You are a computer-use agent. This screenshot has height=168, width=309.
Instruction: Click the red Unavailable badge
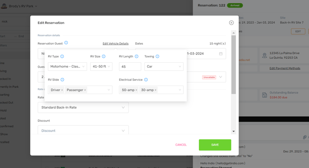[209, 77]
